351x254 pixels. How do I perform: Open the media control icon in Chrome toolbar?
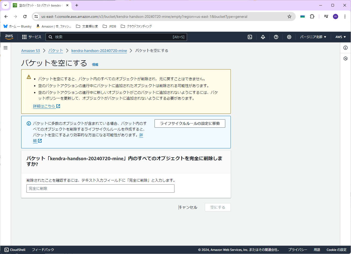(x=326, y=17)
